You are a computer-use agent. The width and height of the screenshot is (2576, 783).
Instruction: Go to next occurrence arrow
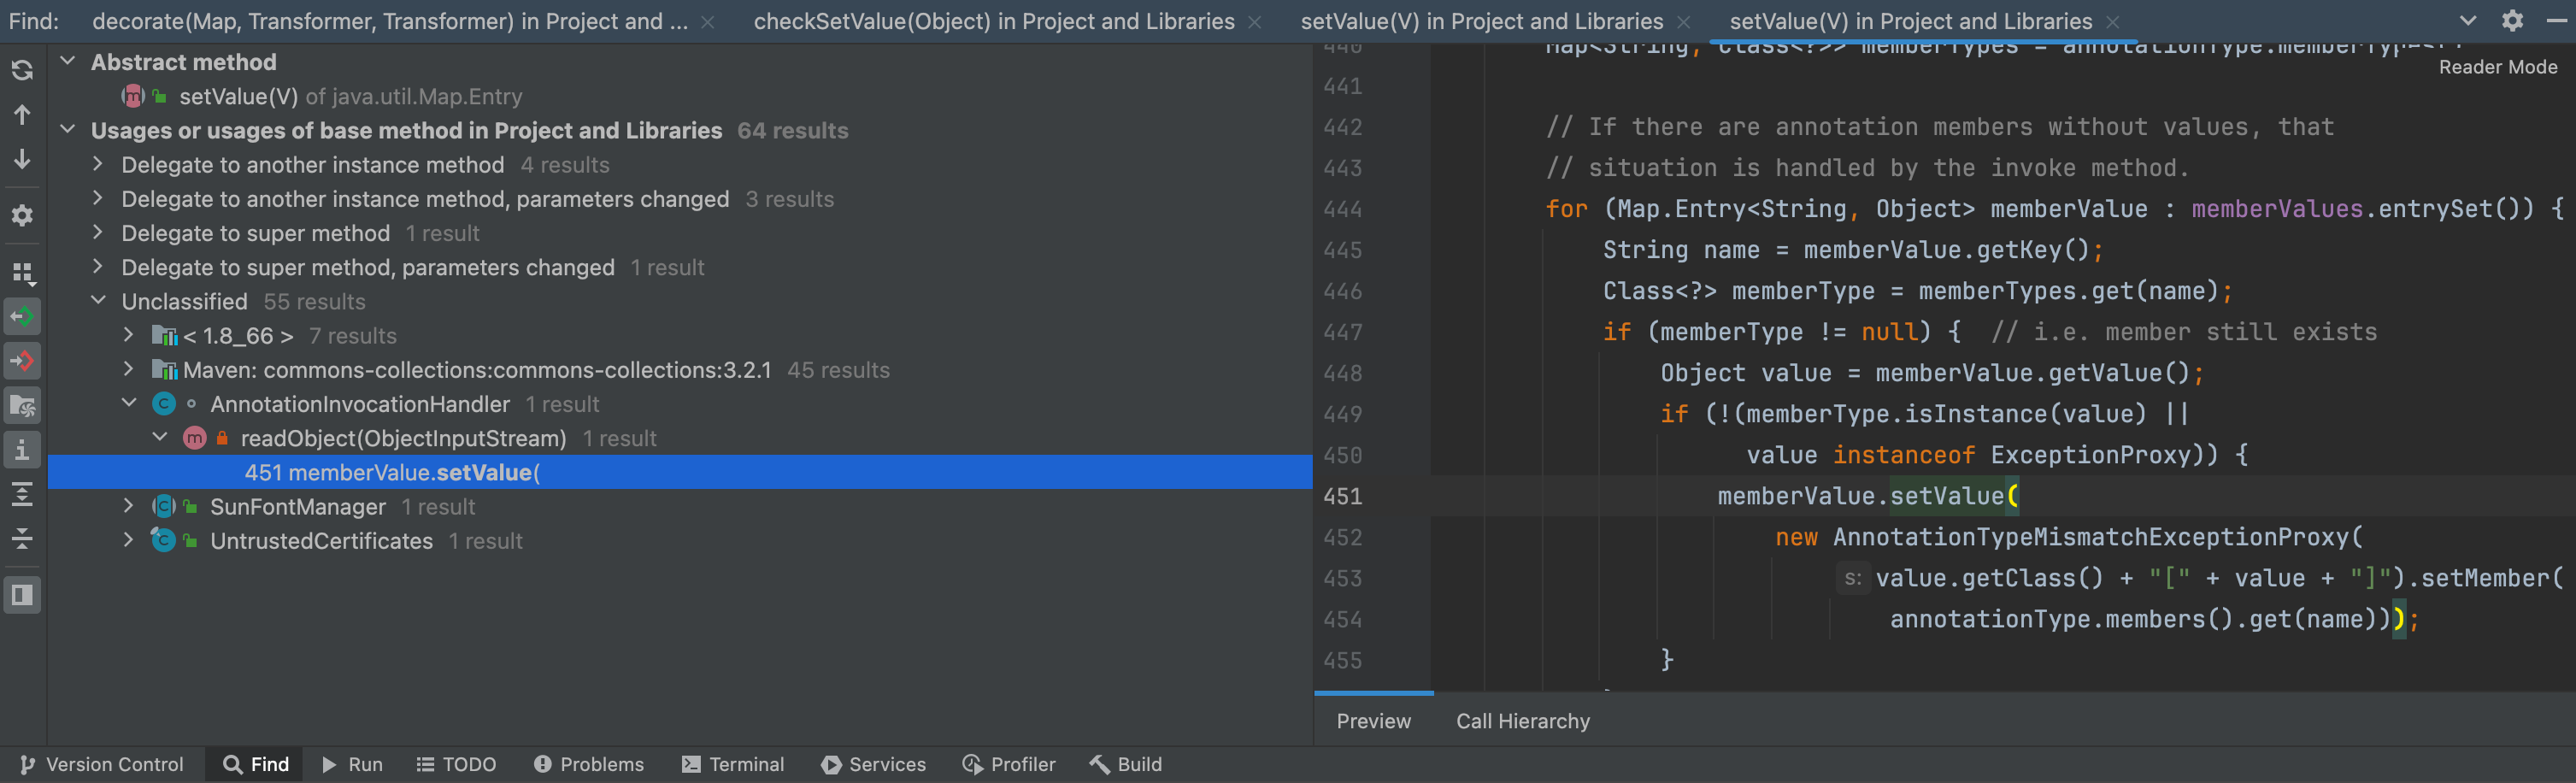coord(22,159)
